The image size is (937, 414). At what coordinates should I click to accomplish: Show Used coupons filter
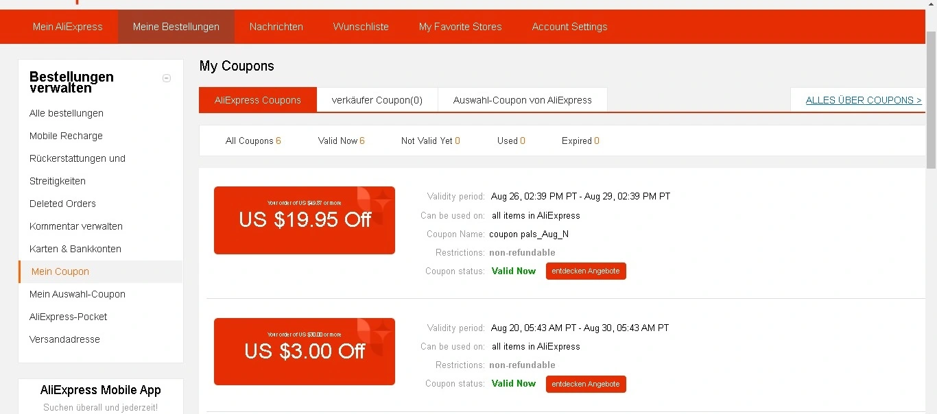pos(511,141)
